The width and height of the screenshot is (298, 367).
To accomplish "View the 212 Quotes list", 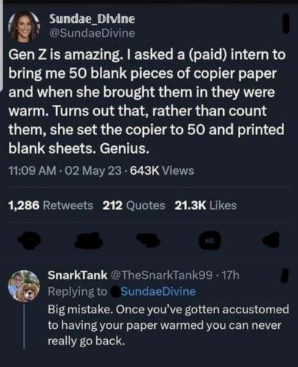I will (134, 206).
